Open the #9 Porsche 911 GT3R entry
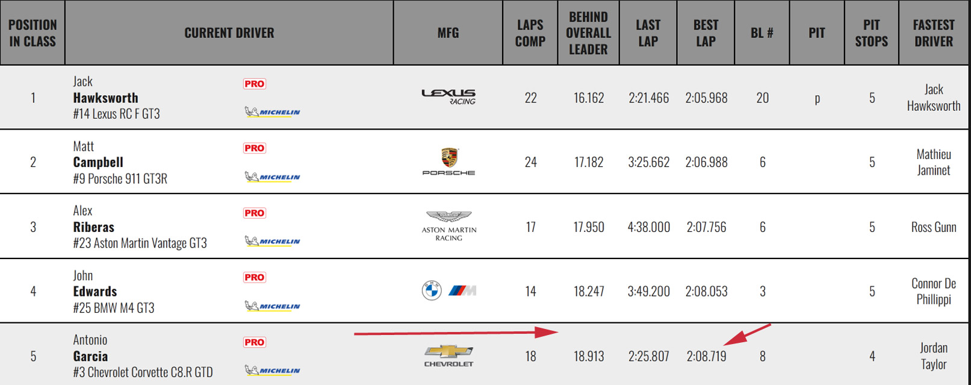 tap(120, 178)
